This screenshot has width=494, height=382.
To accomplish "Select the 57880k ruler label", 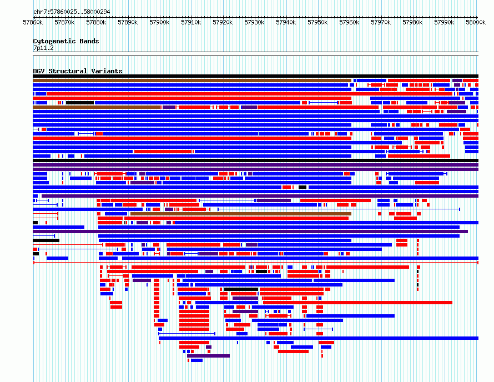I will [96, 22].
